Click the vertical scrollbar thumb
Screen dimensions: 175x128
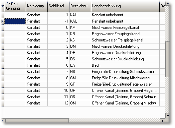(168, 59)
